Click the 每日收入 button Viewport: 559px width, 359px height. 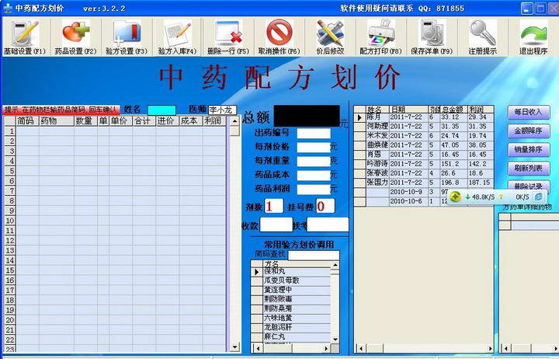[529, 113]
